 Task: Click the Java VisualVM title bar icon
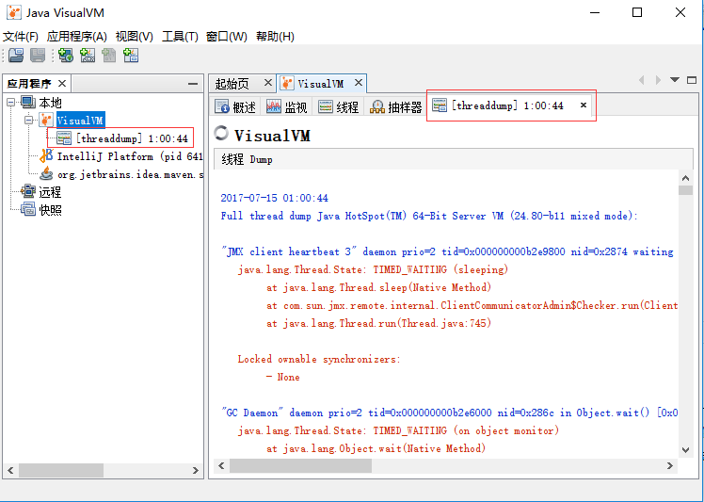[14, 12]
